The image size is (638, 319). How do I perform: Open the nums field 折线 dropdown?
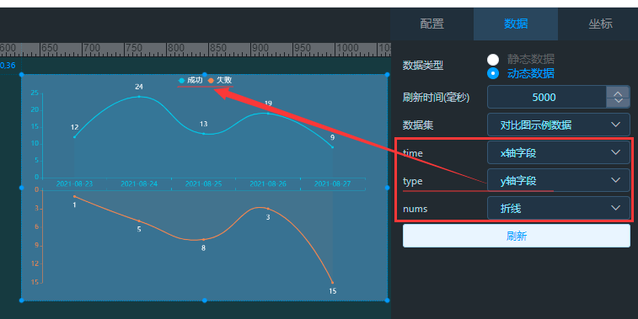[558, 209]
